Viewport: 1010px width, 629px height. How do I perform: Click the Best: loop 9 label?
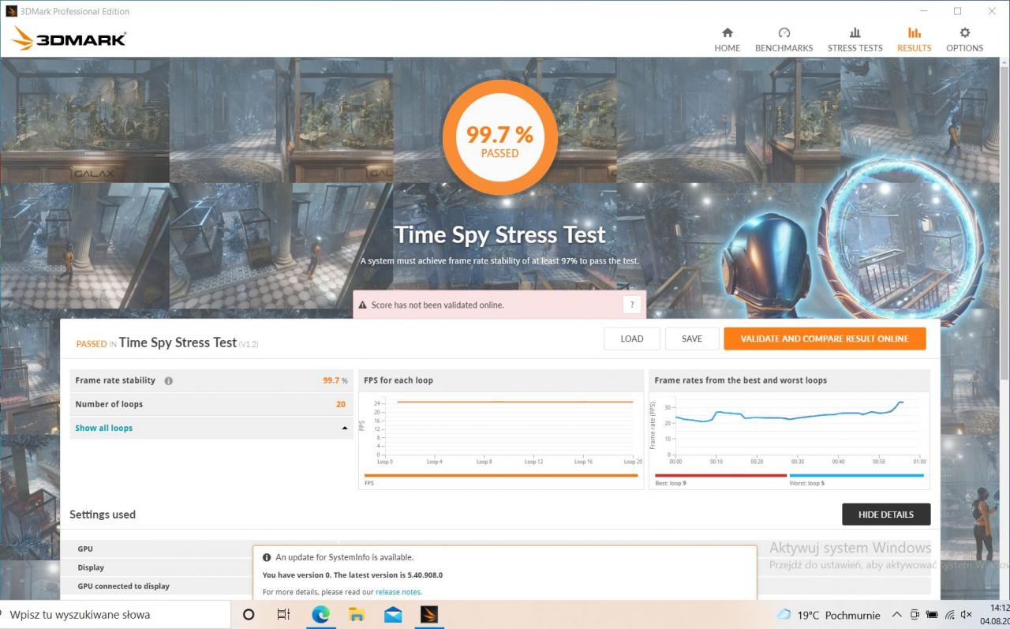coord(671,482)
